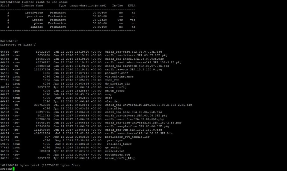The width and height of the screenshot is (287, 171).
Task: Select the nvram_config_bkup file name
Action: click(120, 158)
